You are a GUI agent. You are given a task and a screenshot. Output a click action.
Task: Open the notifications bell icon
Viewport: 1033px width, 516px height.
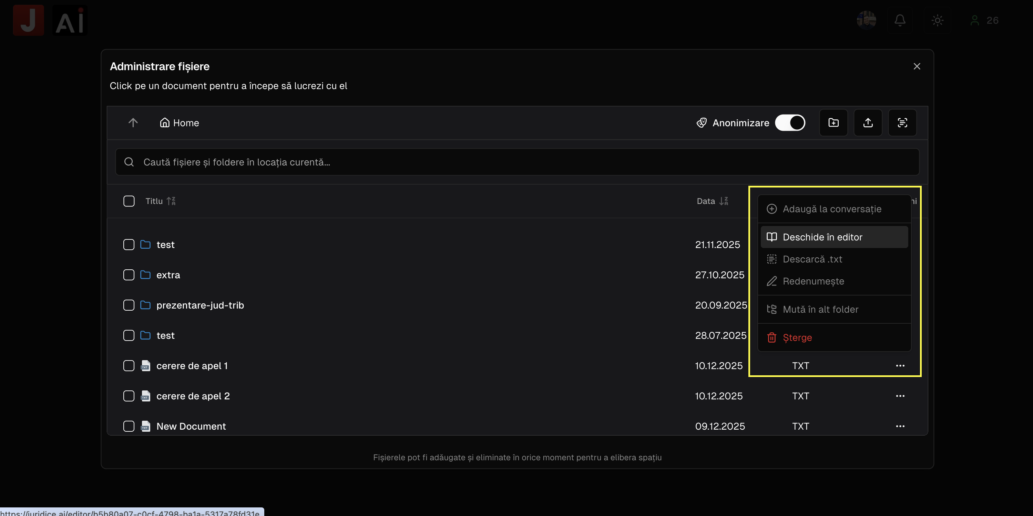pos(900,20)
